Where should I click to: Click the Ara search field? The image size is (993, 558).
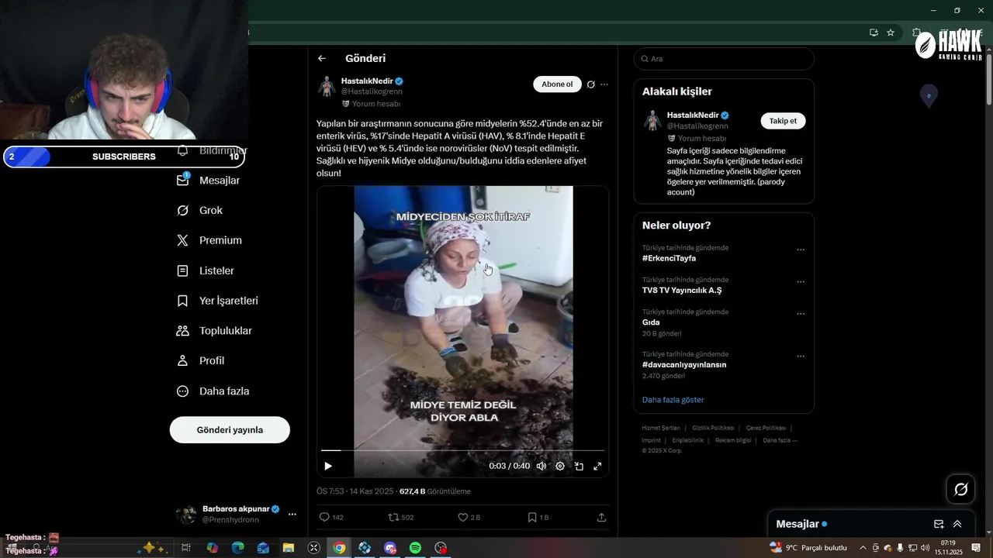coord(723,59)
